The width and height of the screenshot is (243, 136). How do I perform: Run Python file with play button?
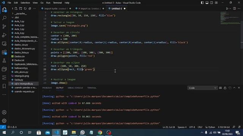227,9
